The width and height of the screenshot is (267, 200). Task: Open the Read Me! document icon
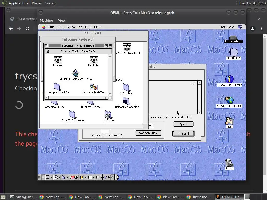94,60
